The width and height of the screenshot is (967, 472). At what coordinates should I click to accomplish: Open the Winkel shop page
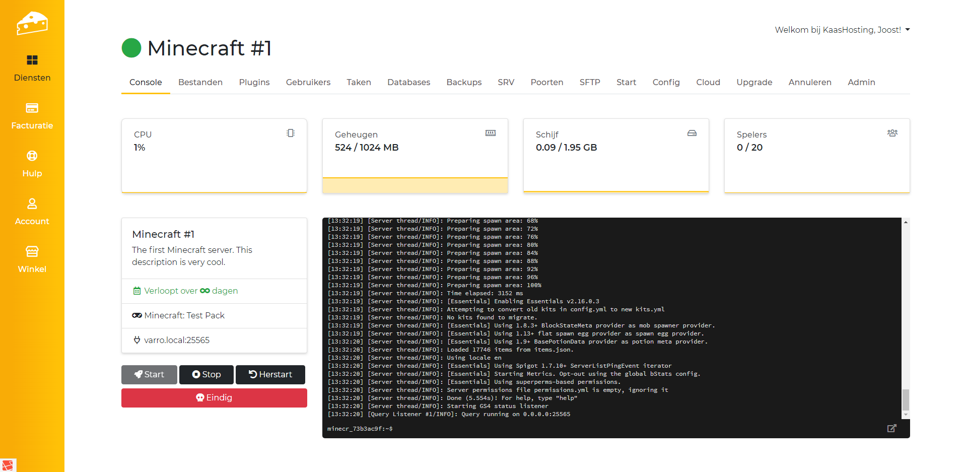(x=32, y=259)
